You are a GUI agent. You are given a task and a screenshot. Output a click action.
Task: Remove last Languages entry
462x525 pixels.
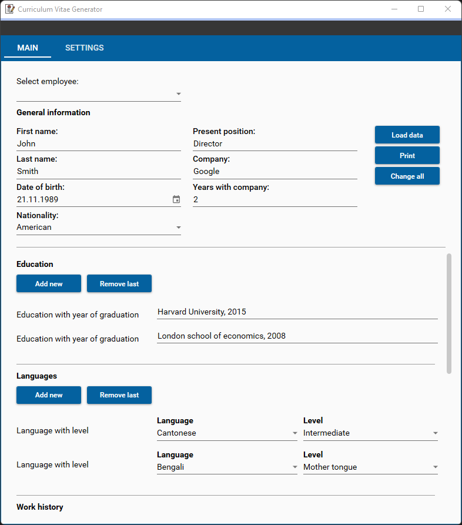point(119,395)
